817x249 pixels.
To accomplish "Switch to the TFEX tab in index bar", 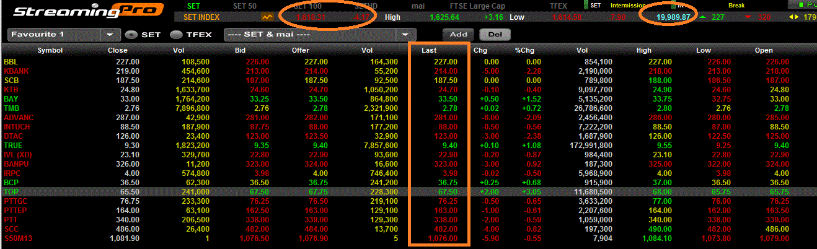I will point(559,6).
